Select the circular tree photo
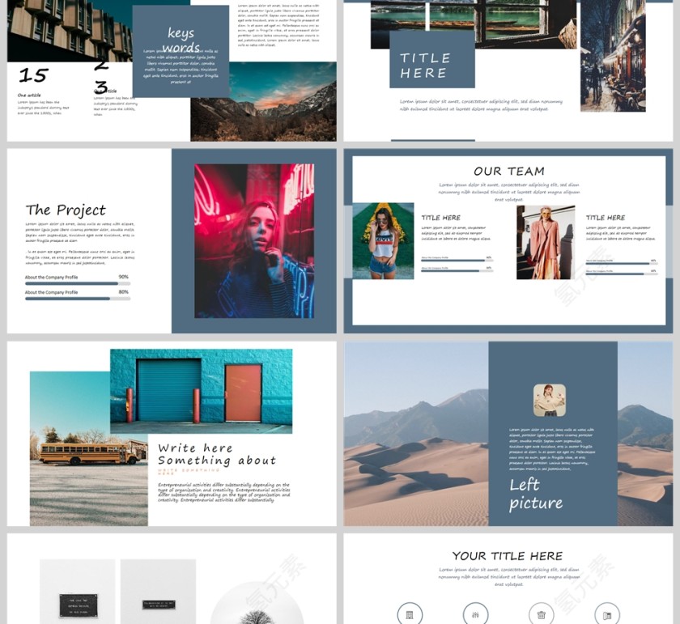Image resolution: width=680 pixels, height=624 pixels. point(257,607)
